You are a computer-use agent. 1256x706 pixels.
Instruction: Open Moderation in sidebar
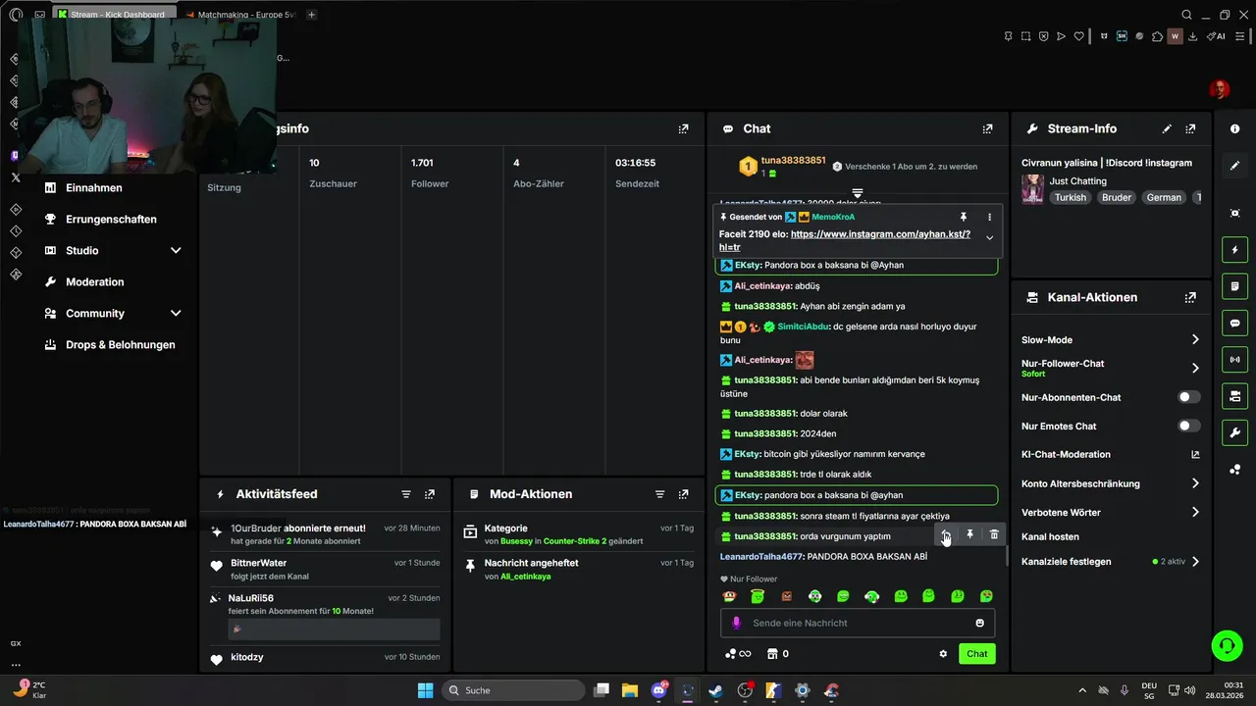pyautogui.click(x=94, y=281)
